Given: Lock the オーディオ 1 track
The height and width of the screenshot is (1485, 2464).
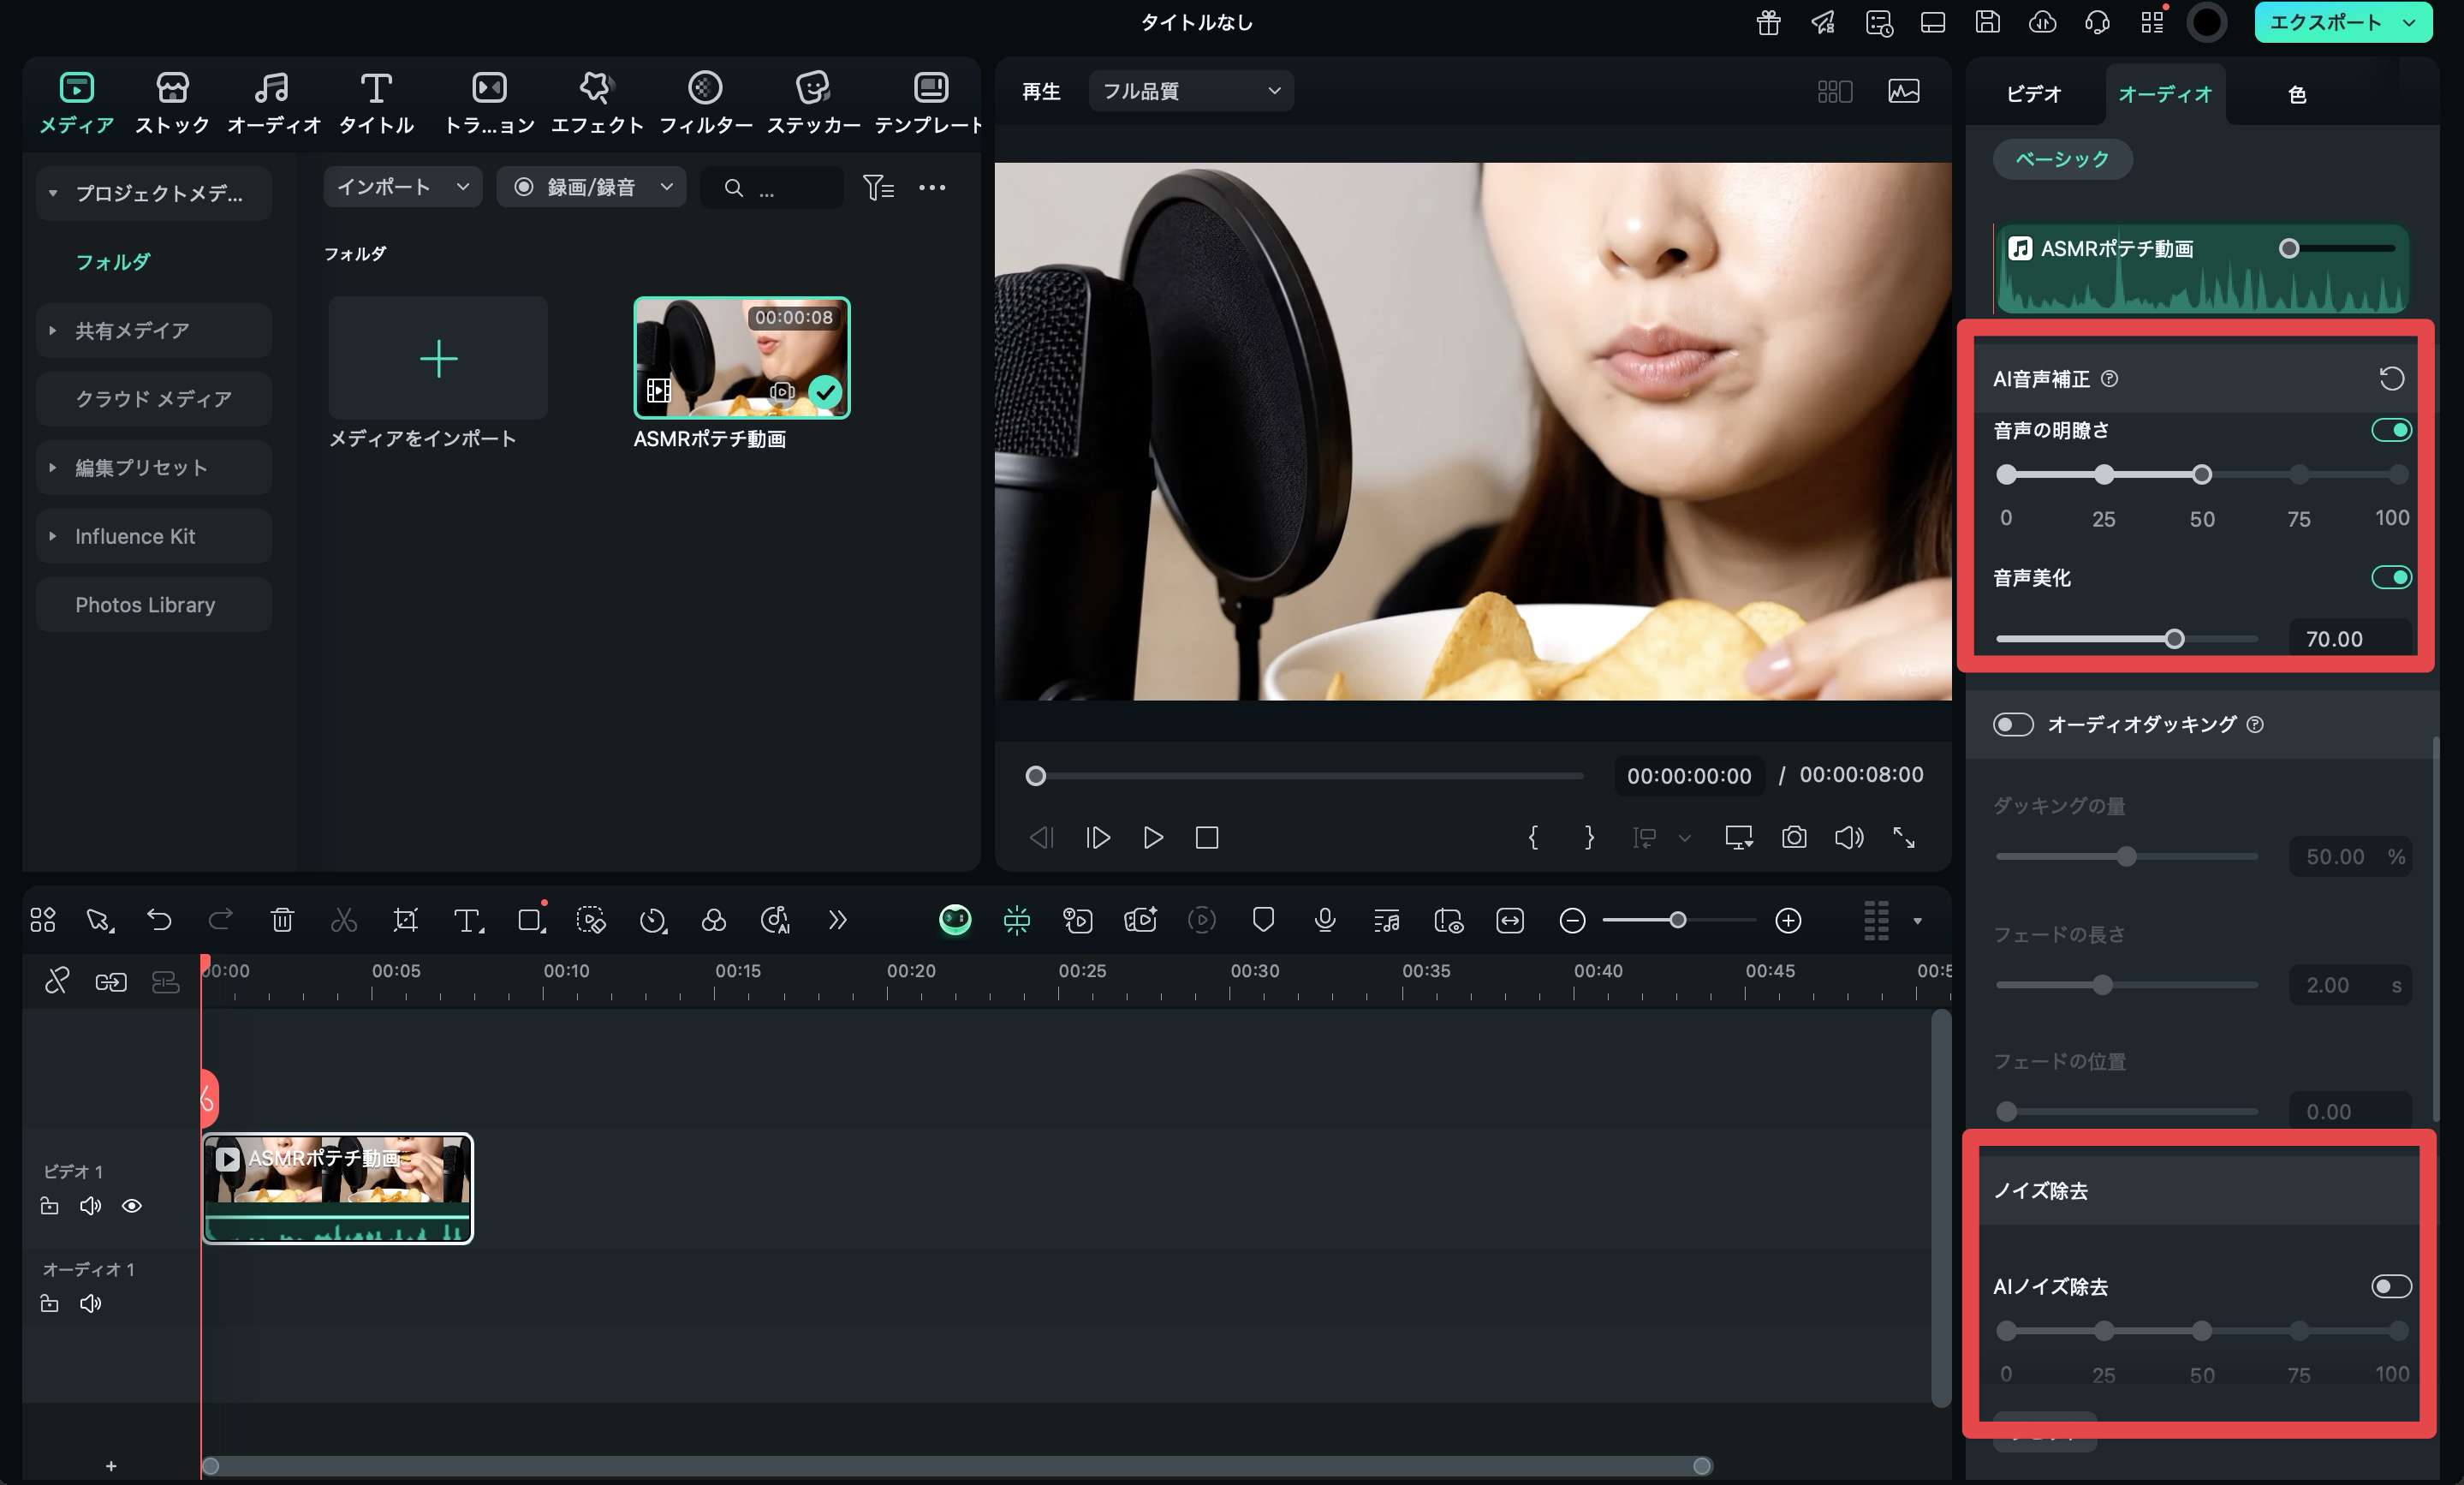Looking at the screenshot, I should coord(49,1303).
